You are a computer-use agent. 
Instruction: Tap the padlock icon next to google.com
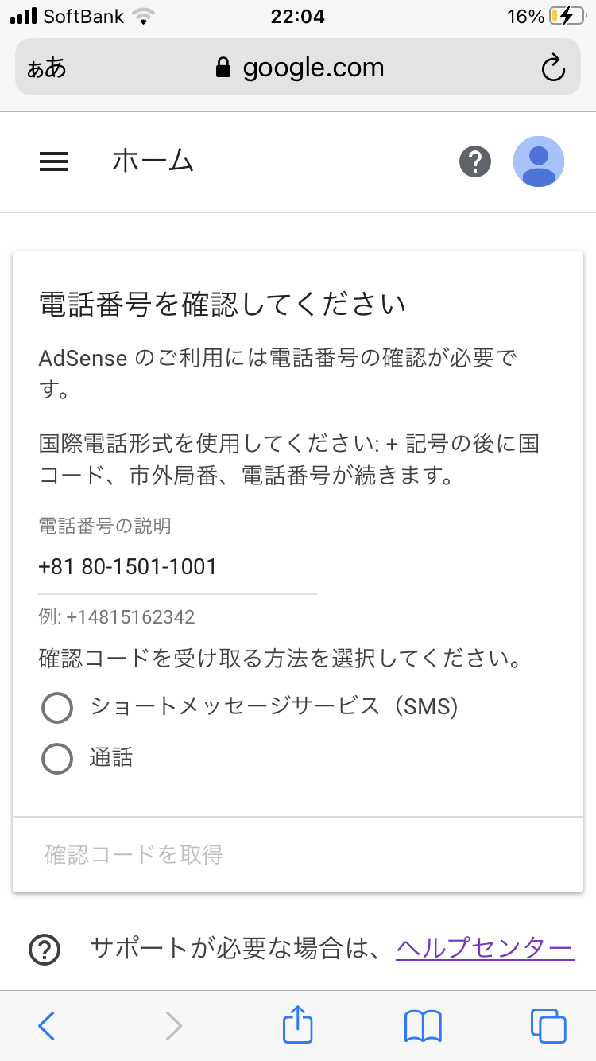224,67
